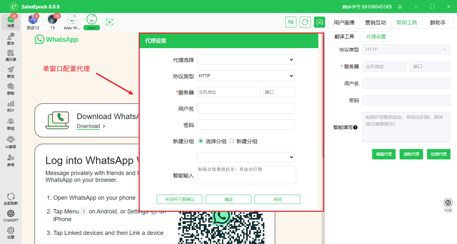Image resolution: width=457 pixels, height=244 pixels.
Task: Open the ChatGPT sidebar icon
Action: click(11, 216)
